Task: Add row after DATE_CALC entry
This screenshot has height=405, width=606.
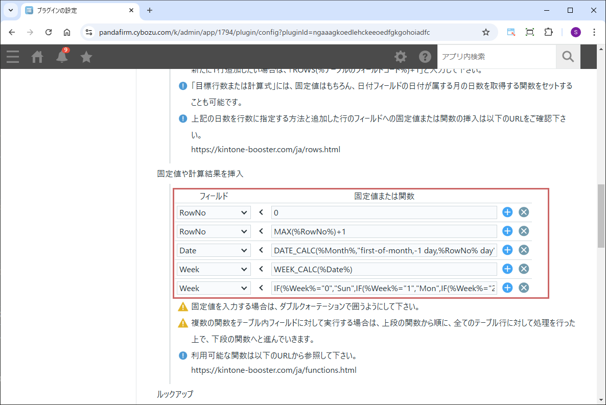Action: point(507,250)
